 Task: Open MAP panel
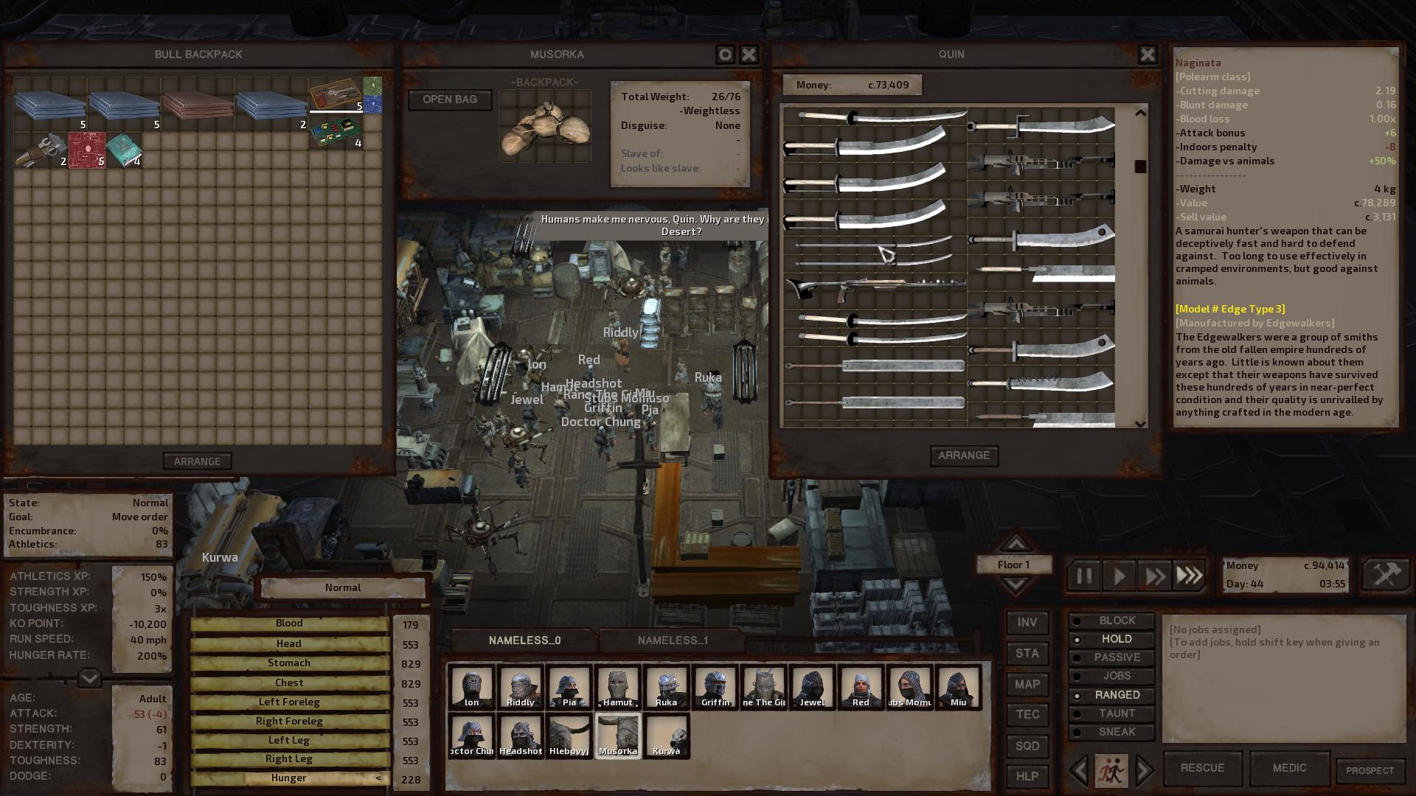pyautogui.click(x=1027, y=685)
